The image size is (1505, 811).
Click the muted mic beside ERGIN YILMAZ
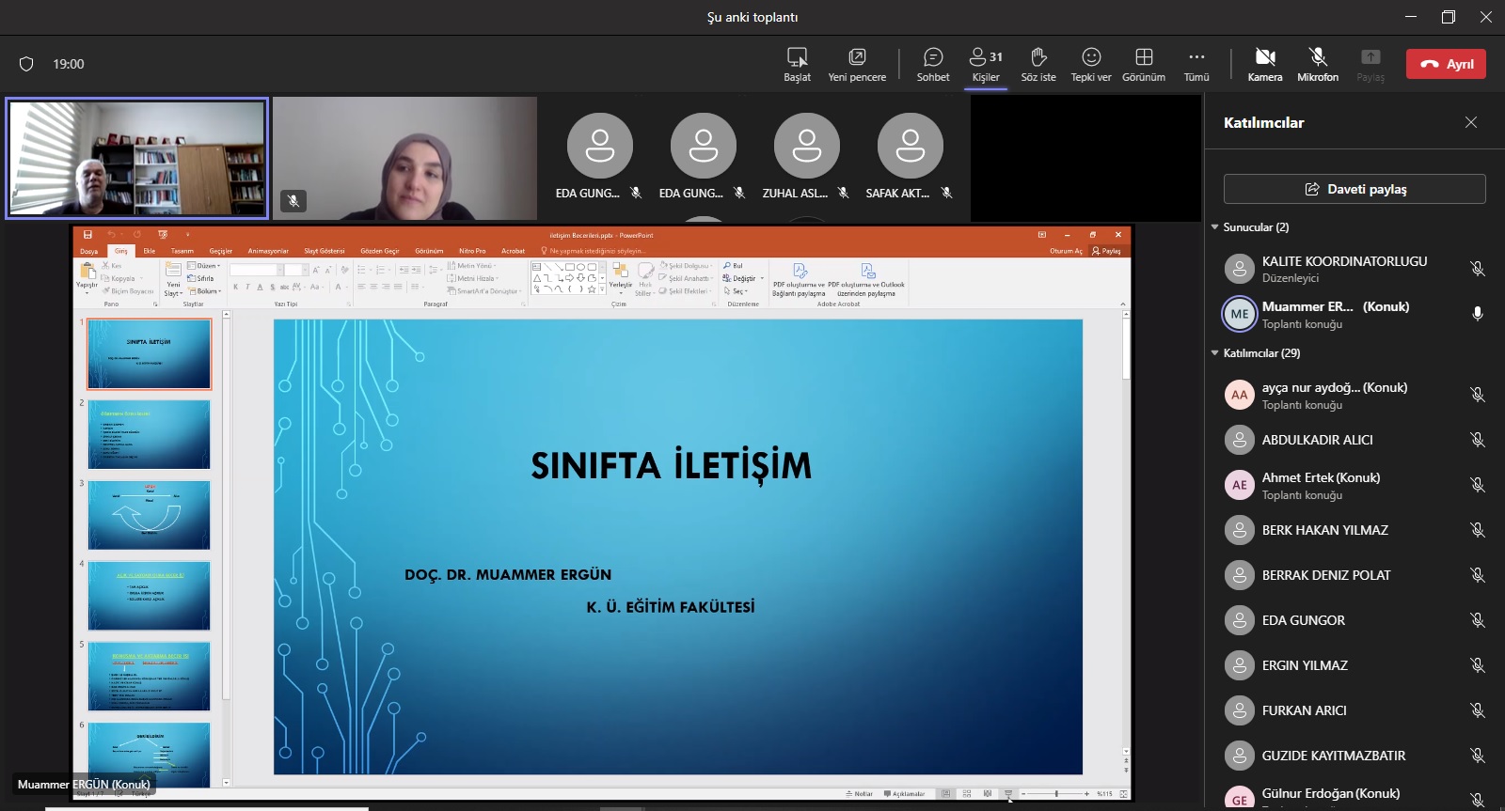(1478, 665)
